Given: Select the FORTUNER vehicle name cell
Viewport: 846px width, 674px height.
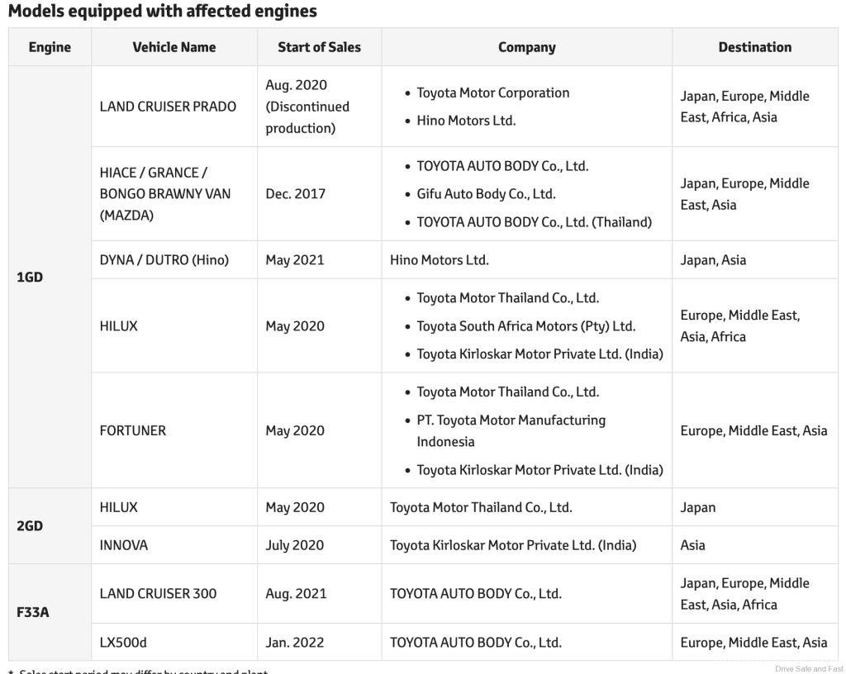Looking at the screenshot, I should point(132,430).
